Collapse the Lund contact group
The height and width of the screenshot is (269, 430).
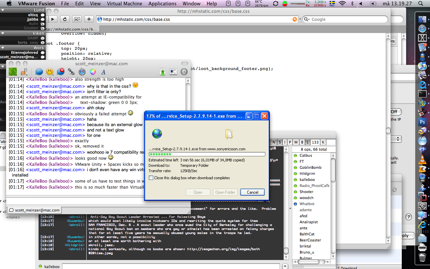tap(3, 10)
